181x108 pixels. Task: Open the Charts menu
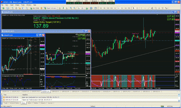click(x=17, y=5)
